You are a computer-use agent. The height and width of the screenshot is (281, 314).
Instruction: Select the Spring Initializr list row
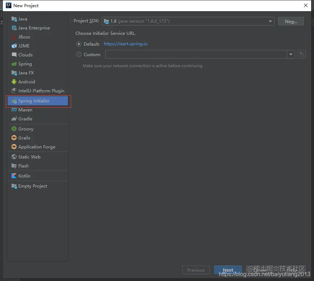pyautogui.click(x=38, y=101)
